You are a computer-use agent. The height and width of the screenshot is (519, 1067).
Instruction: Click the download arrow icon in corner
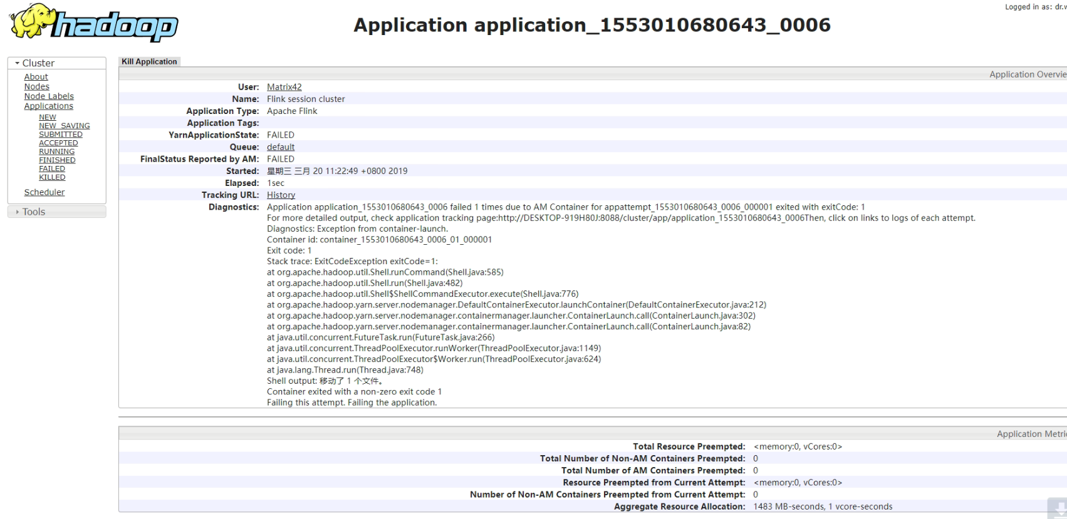[1058, 508]
